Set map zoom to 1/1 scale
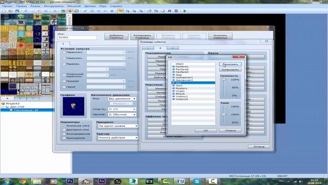 tap(121, 11)
